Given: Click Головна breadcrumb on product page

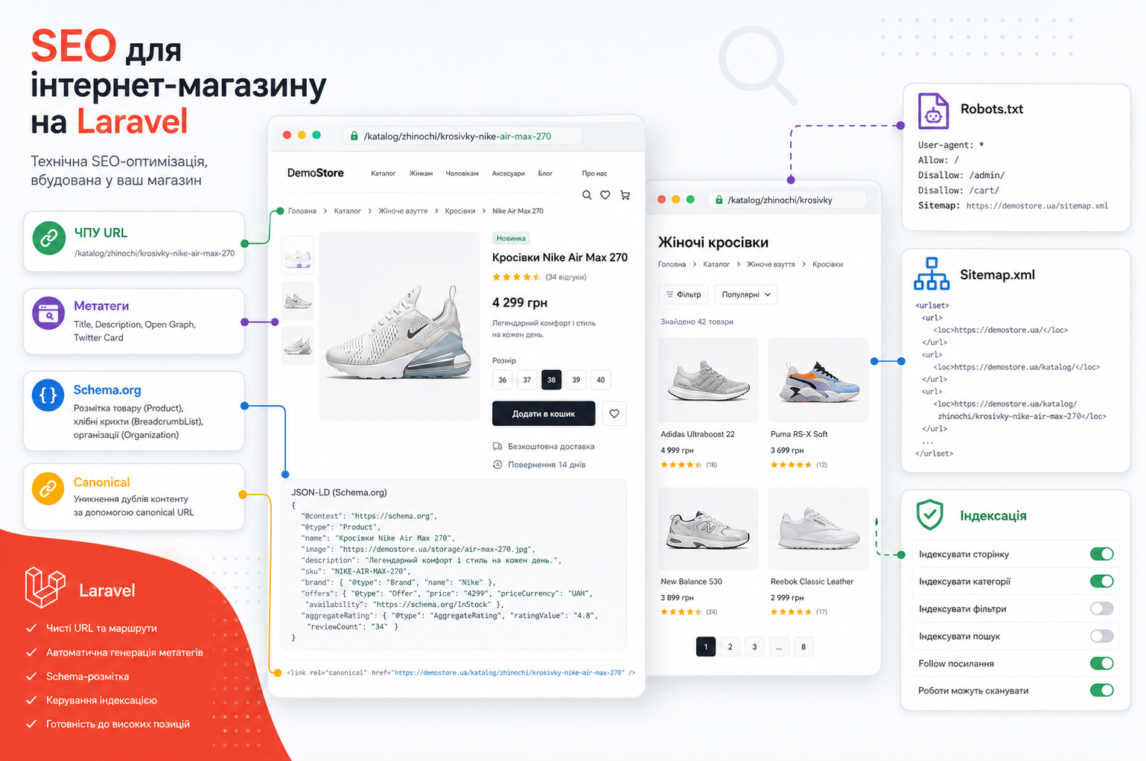Looking at the screenshot, I should click(302, 211).
